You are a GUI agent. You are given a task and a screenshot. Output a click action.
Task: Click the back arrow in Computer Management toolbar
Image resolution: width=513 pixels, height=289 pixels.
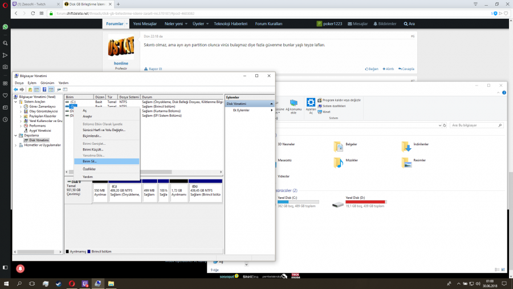click(16, 89)
